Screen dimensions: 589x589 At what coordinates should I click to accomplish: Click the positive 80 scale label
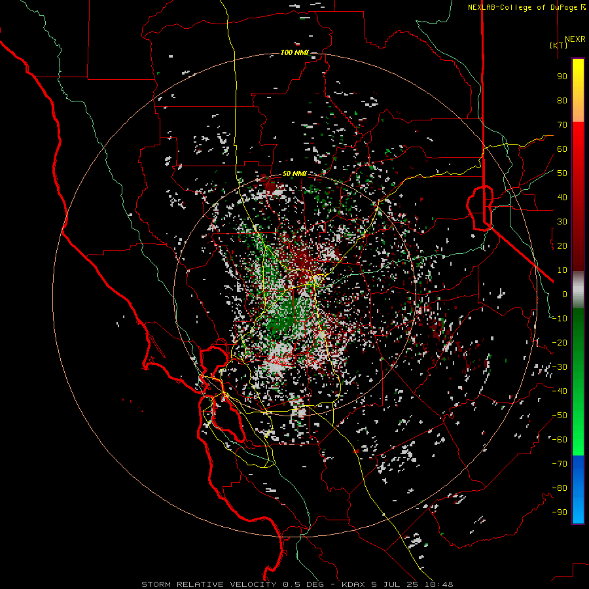562,100
